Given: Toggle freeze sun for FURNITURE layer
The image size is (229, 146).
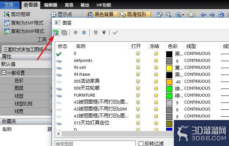Looking at the screenshot, I should [156, 96].
